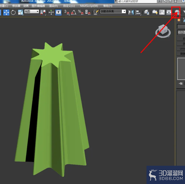Screen dimensions: 185x184
Task: Switch to the Modify command panel tab
Action: (x=184, y=20)
